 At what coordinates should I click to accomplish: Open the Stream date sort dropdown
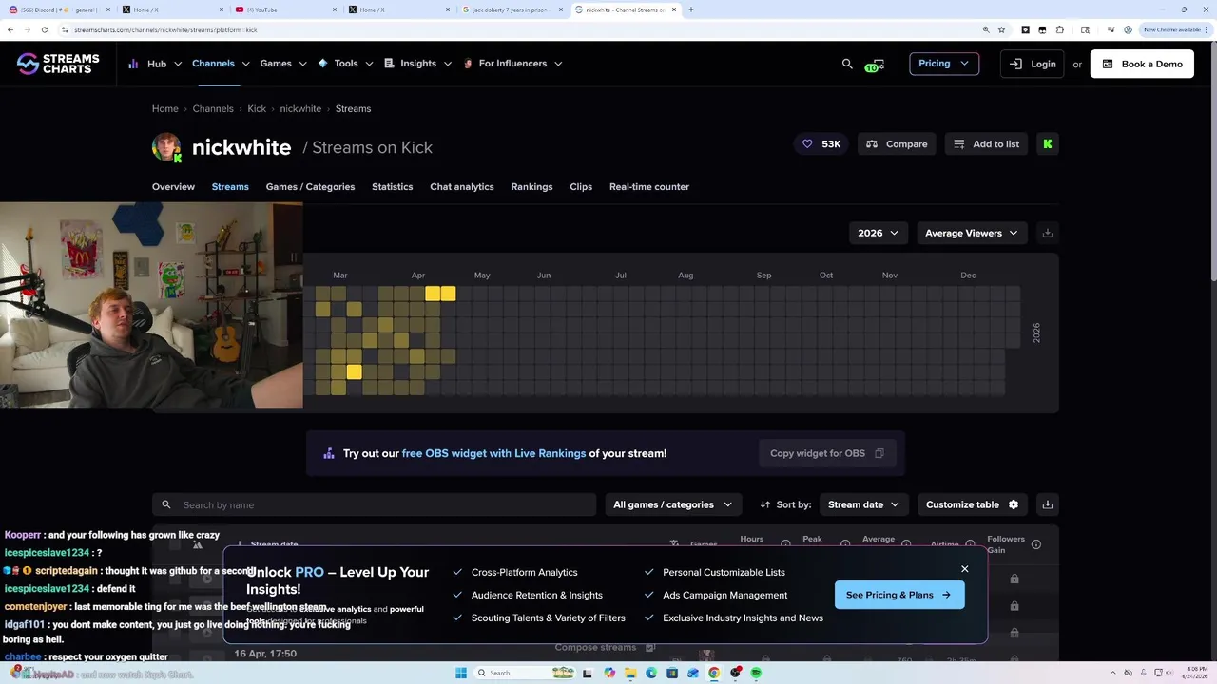pos(864,504)
